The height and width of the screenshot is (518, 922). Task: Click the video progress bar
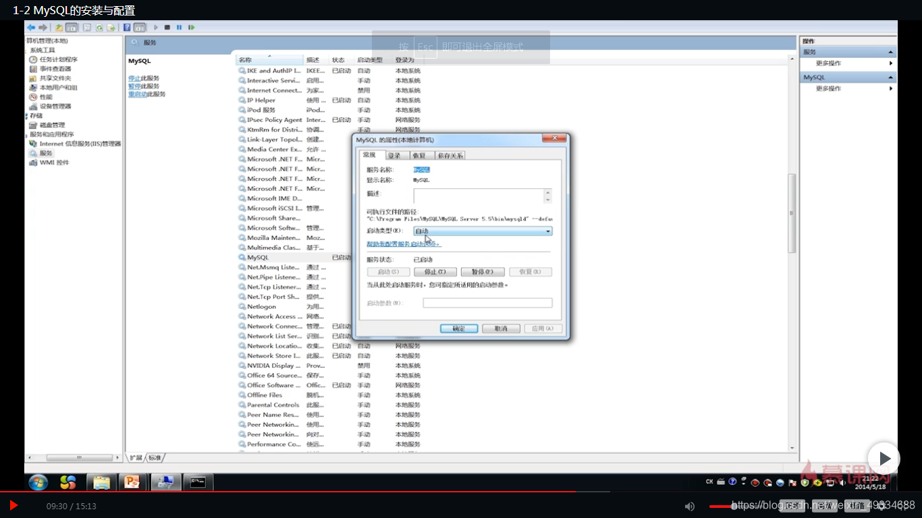pyautogui.click(x=461, y=492)
